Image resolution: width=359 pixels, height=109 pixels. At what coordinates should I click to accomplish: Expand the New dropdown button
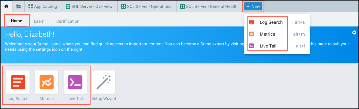(253, 6)
